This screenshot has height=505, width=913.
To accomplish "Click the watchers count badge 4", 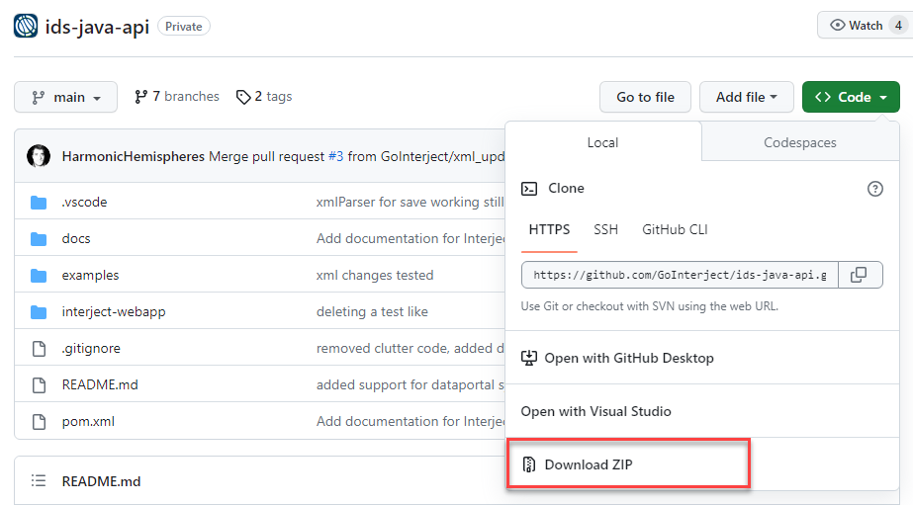I will [x=898, y=26].
